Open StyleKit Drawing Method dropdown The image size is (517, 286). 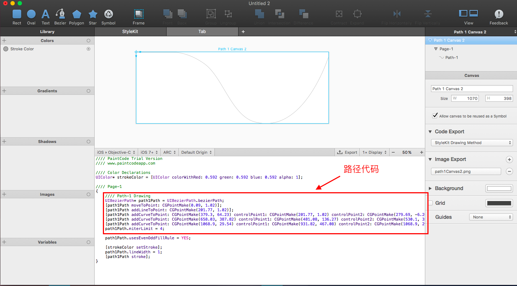[x=472, y=143]
